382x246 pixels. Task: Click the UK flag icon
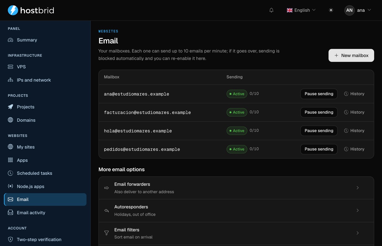[289, 10]
